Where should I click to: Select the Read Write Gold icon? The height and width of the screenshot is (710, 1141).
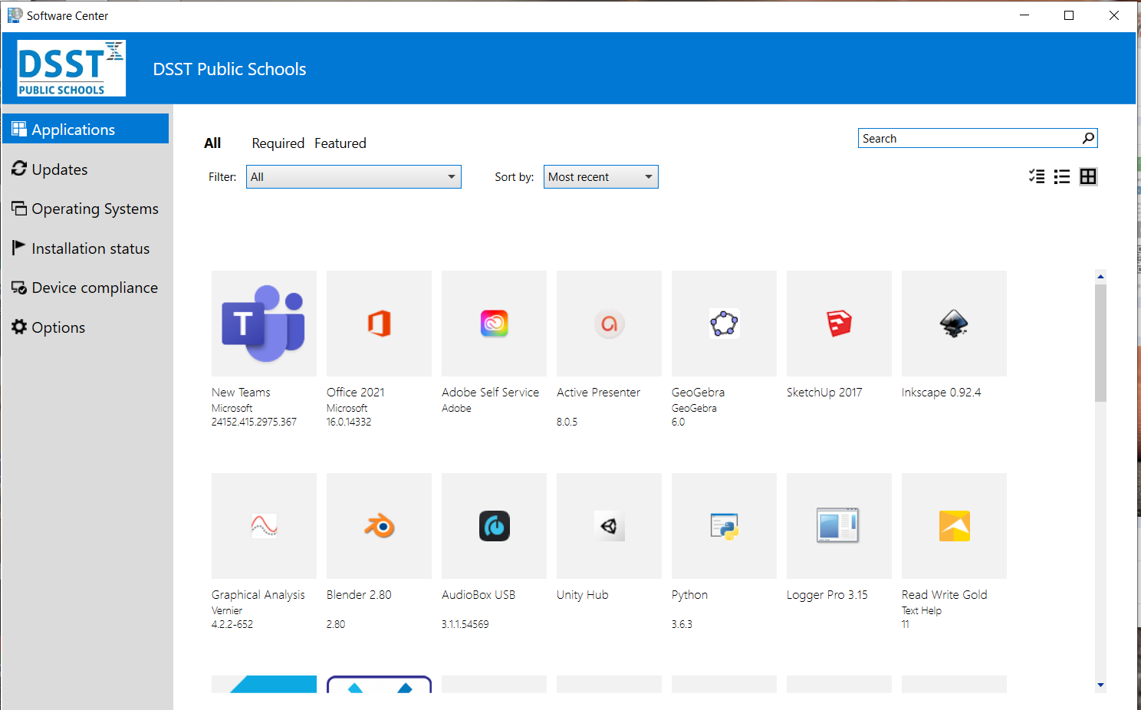tap(954, 526)
